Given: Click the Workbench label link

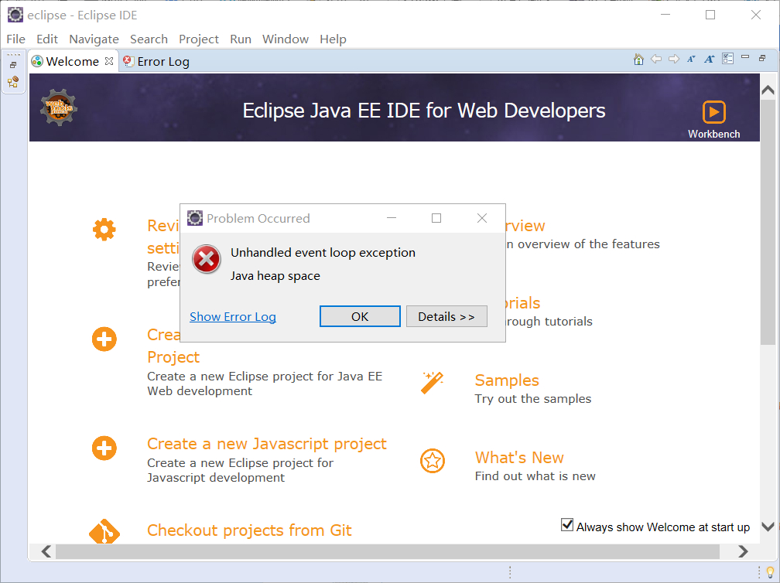Looking at the screenshot, I should coord(713,134).
